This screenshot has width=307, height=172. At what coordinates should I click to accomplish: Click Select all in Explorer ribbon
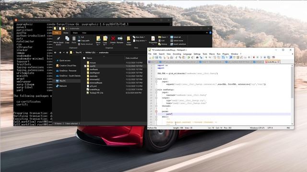(176, 37)
